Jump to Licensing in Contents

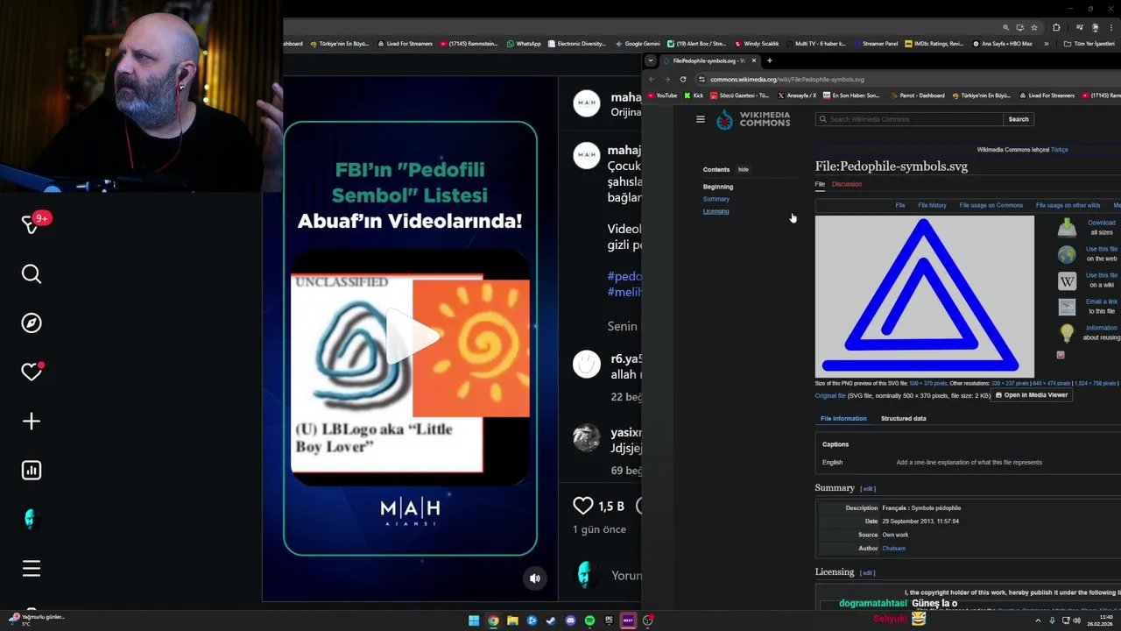coord(716,211)
